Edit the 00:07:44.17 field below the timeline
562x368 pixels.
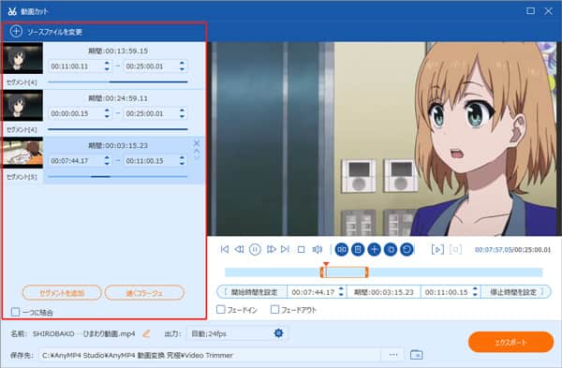[313, 292]
